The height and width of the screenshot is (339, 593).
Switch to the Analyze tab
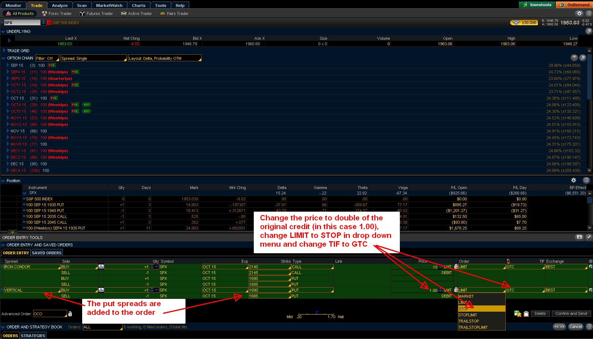(x=60, y=5)
